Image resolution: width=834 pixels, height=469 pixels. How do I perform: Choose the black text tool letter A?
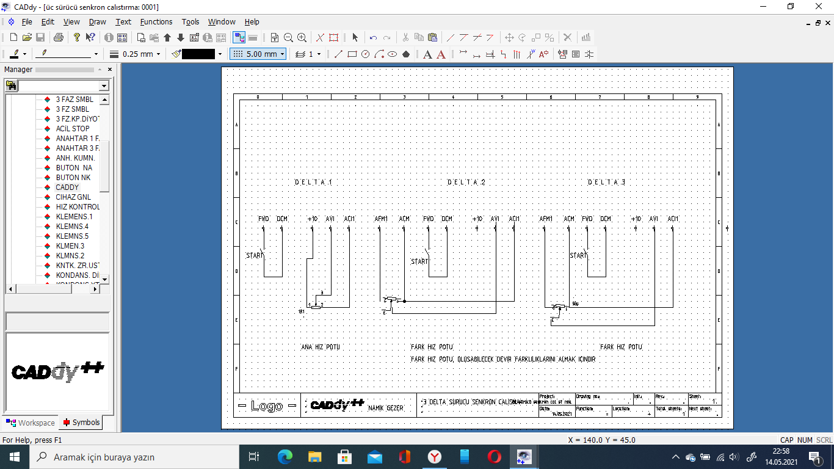click(427, 54)
